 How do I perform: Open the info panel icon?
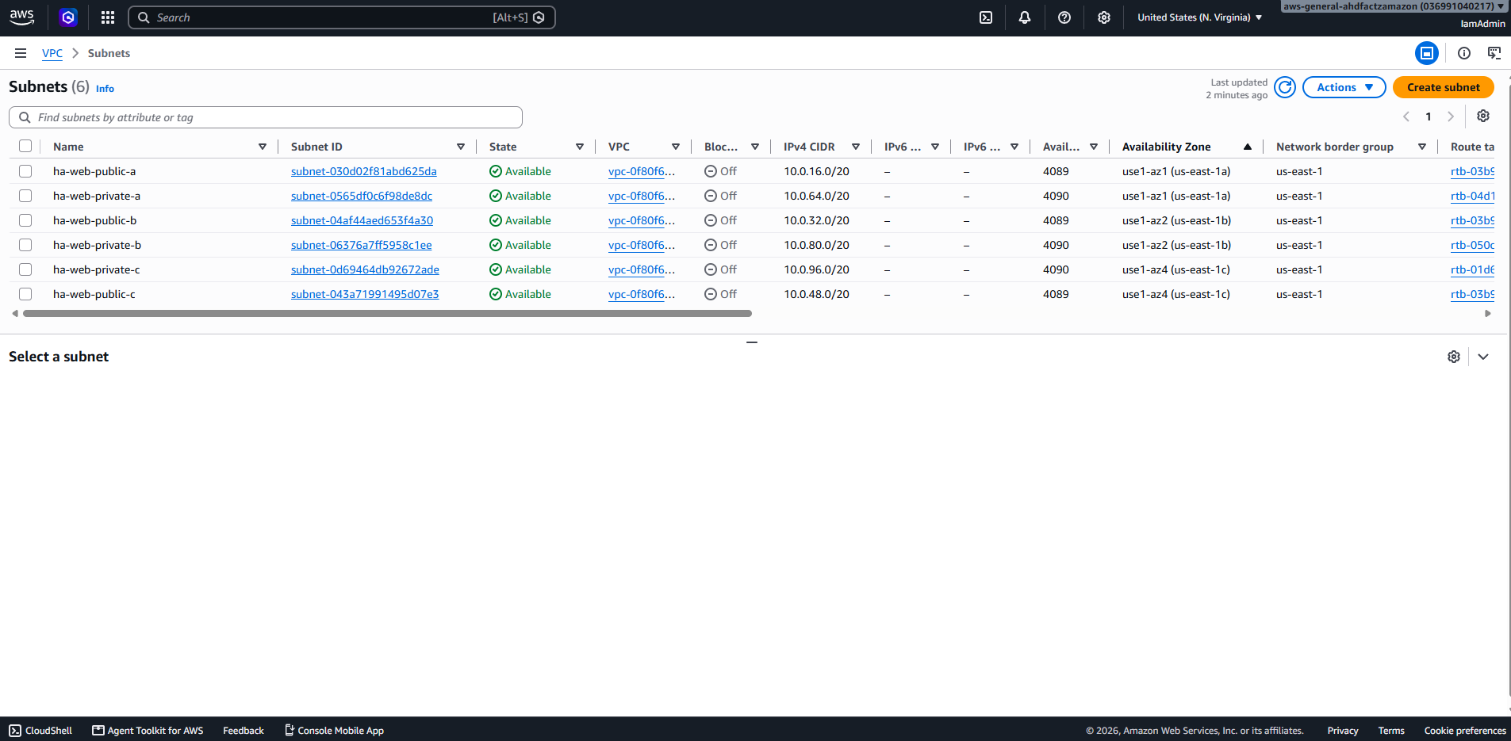pos(1464,53)
